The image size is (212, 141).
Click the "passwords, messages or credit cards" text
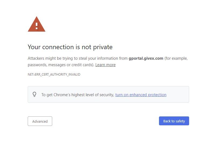[61, 65]
